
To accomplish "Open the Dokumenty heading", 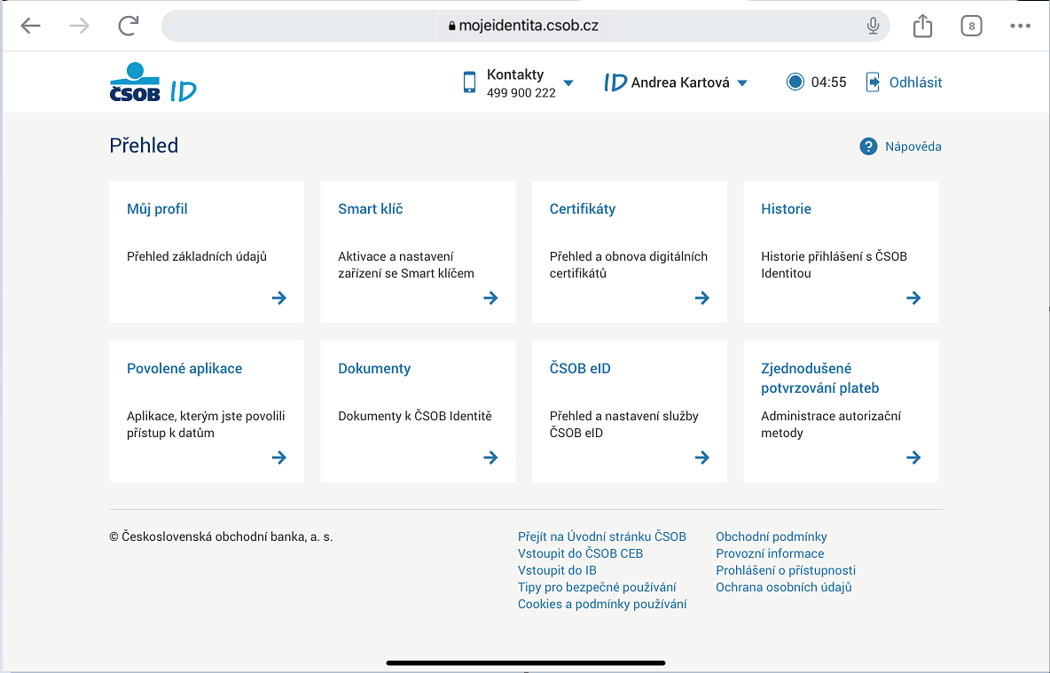I will pos(374,368).
